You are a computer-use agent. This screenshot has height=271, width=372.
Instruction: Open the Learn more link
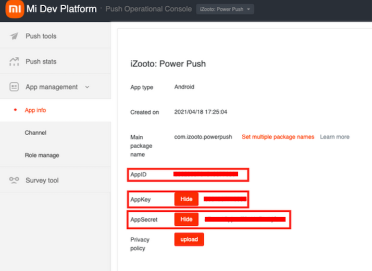coord(334,137)
